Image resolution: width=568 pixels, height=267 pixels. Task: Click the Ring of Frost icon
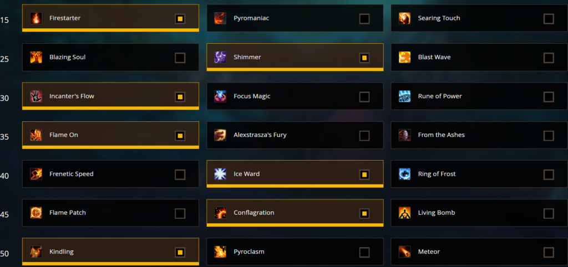[404, 174]
